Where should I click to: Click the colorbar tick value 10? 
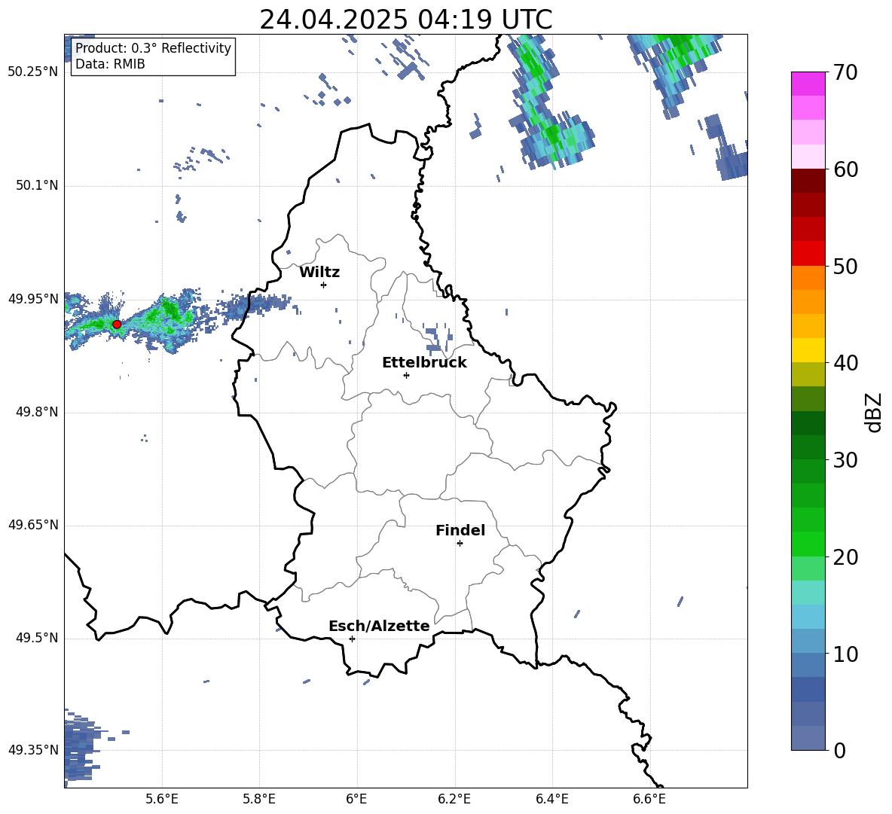(x=845, y=654)
